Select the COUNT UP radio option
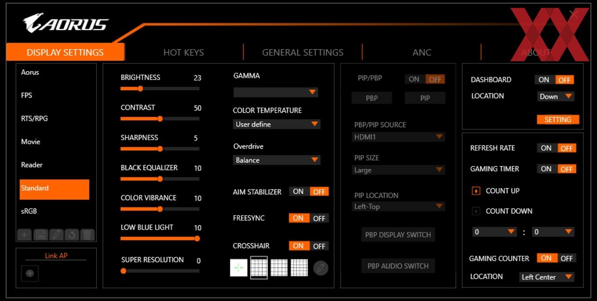The height and width of the screenshot is (301, 597). coord(476,191)
